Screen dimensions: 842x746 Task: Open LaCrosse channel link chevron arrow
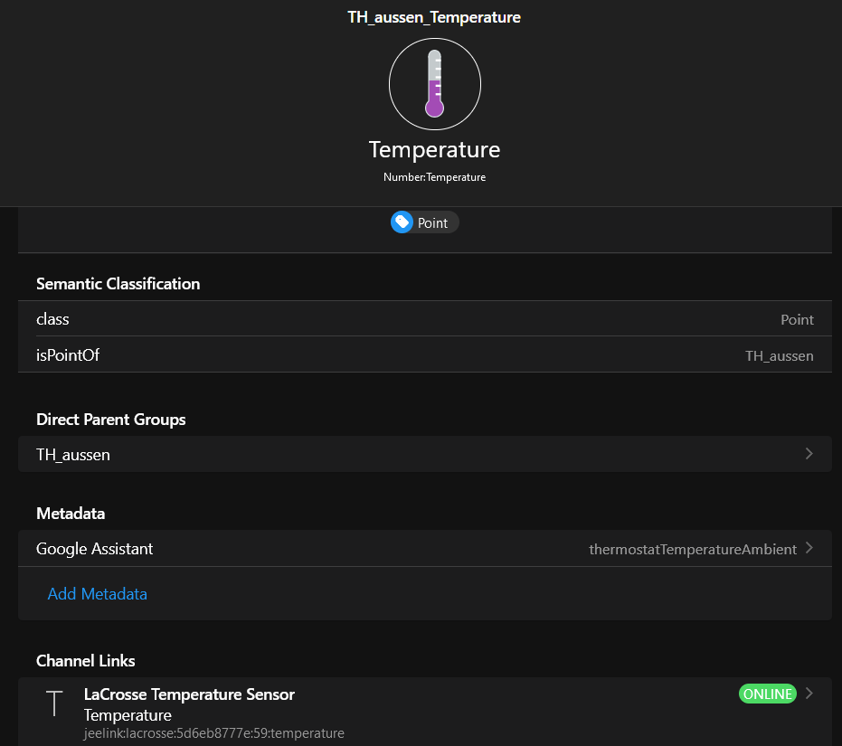(809, 694)
